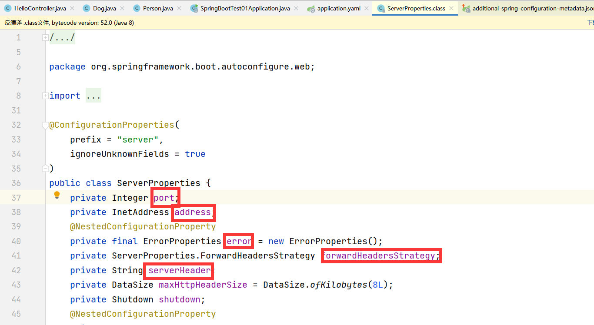Click the class icon on HelloController.java tab

[7, 8]
